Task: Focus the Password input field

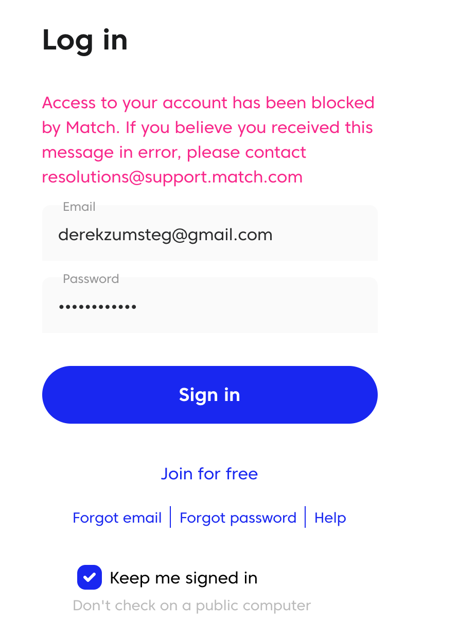Action: 210,305
